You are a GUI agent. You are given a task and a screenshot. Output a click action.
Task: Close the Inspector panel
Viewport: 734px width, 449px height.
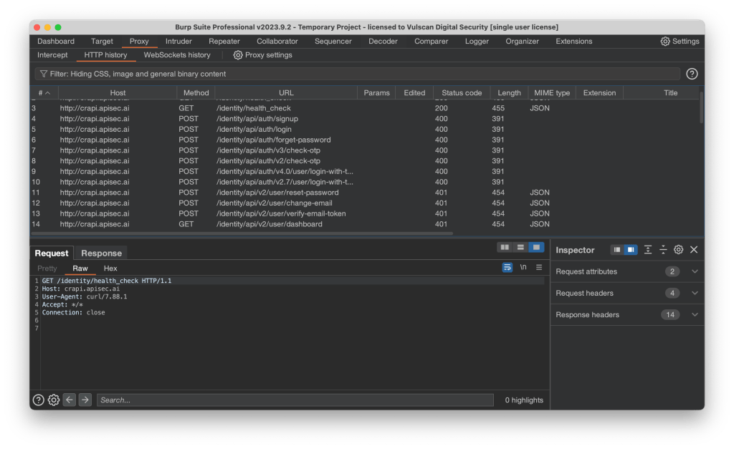pos(694,250)
